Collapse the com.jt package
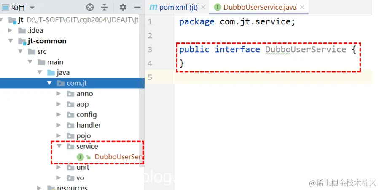Image resolution: width=379 pixels, height=190 pixels. click(50, 83)
